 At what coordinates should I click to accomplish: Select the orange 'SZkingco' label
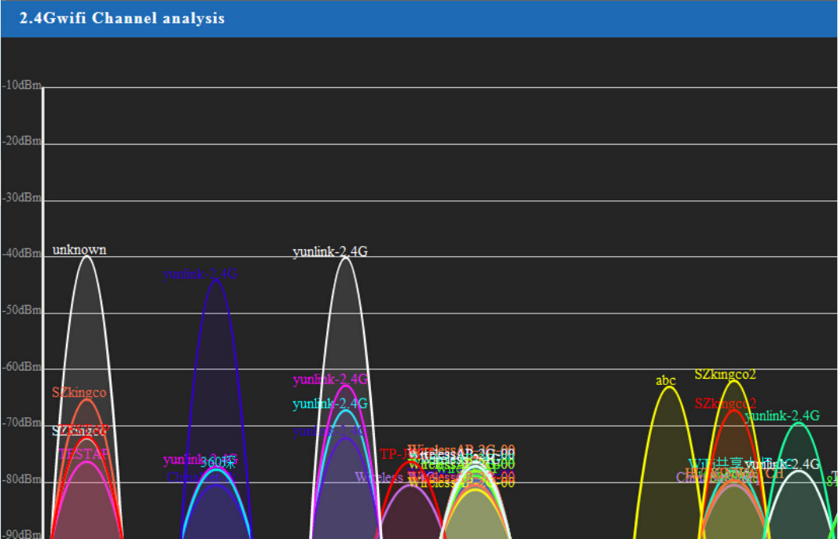point(79,393)
